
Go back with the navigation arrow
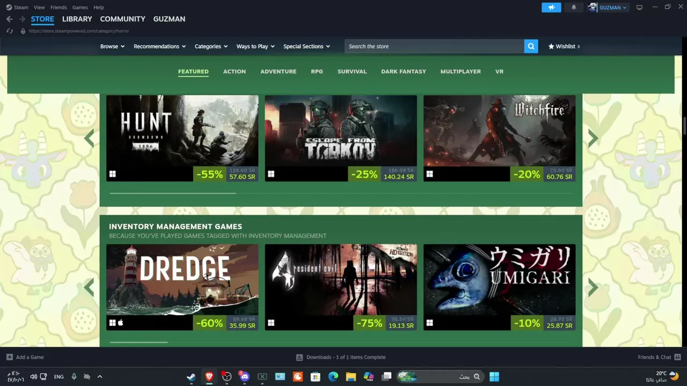point(9,19)
